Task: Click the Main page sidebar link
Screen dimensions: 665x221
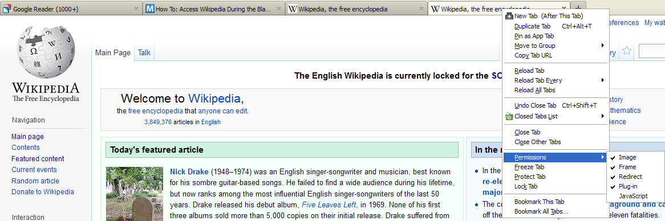Action: point(27,136)
